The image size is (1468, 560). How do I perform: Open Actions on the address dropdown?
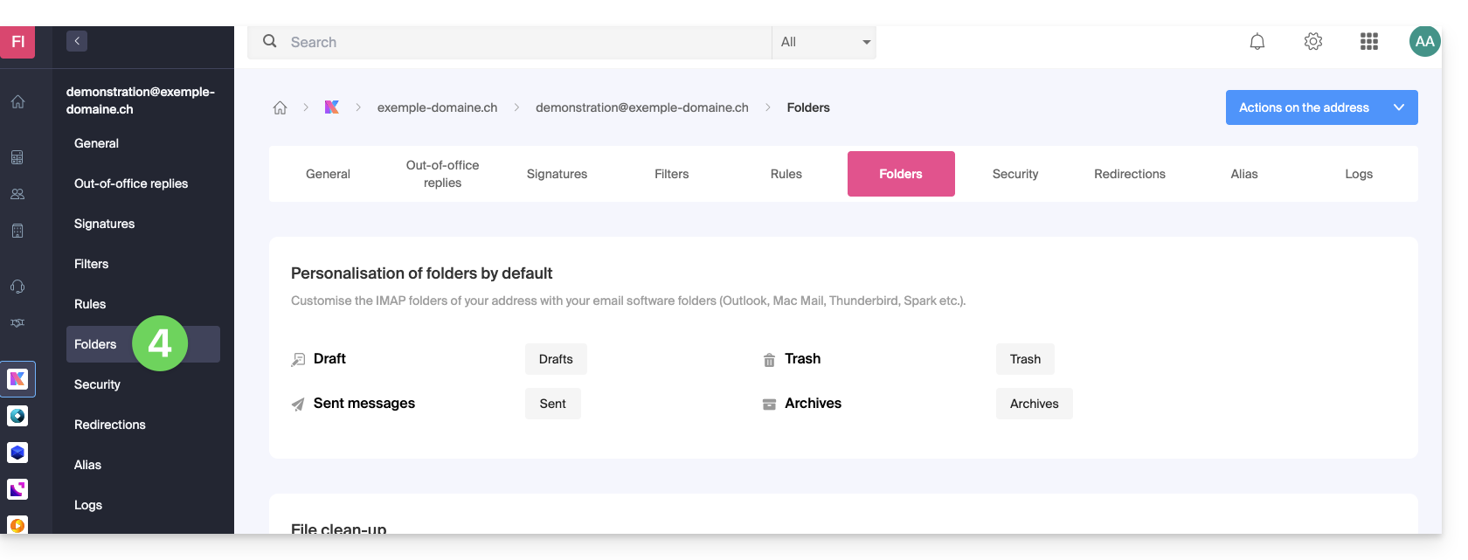(1320, 107)
